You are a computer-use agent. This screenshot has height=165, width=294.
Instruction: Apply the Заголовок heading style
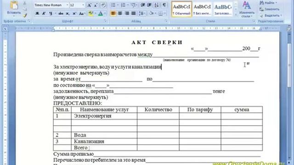pos(223,9)
